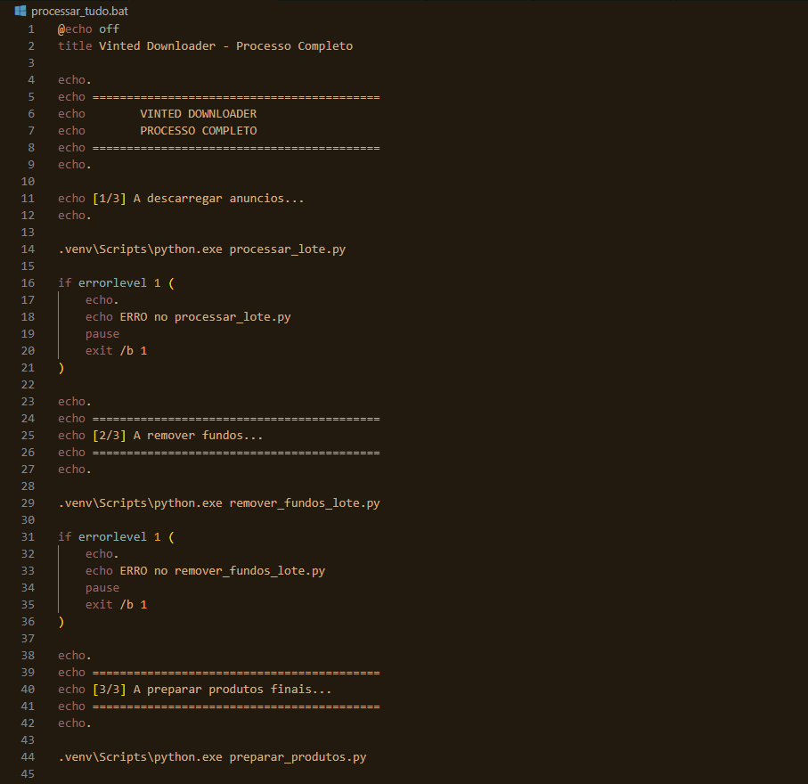Image resolution: width=808 pixels, height=784 pixels.
Task: Click 'exit /b 1' on line 35
Action: click(117, 605)
